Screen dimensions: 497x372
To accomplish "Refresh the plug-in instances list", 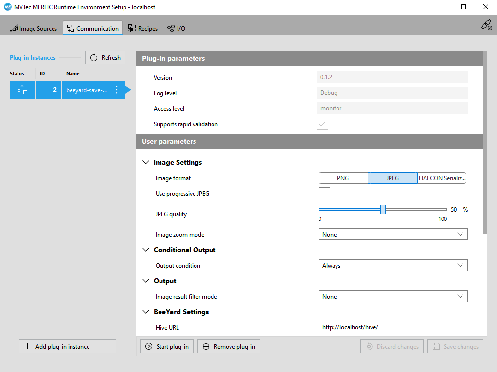I will pos(105,58).
